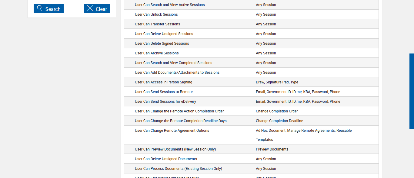Click the X icon on Clear

tap(90, 8)
